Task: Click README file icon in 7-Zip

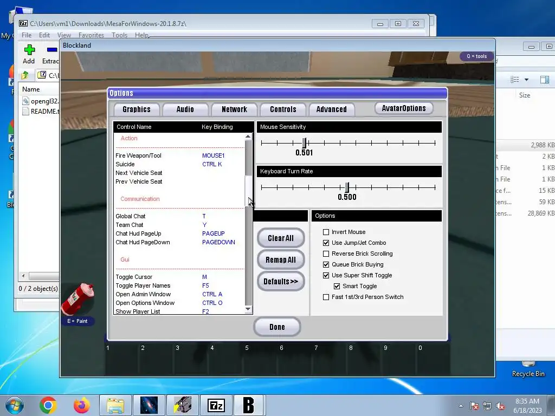Action: pyautogui.click(x=26, y=111)
